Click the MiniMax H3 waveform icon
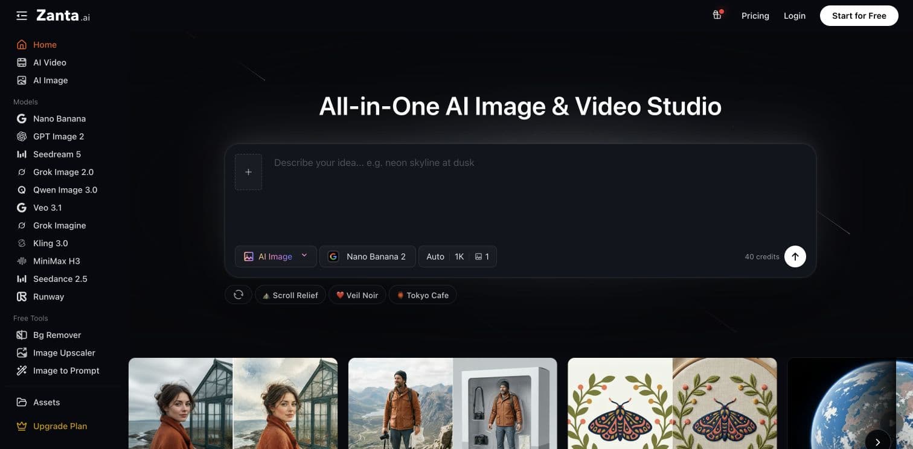 [22, 261]
